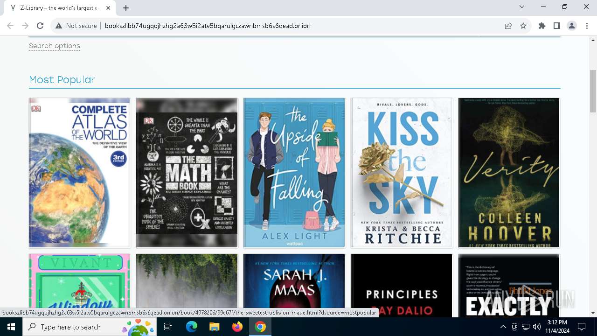
Task: Share this page via the share icon
Action: (508, 26)
